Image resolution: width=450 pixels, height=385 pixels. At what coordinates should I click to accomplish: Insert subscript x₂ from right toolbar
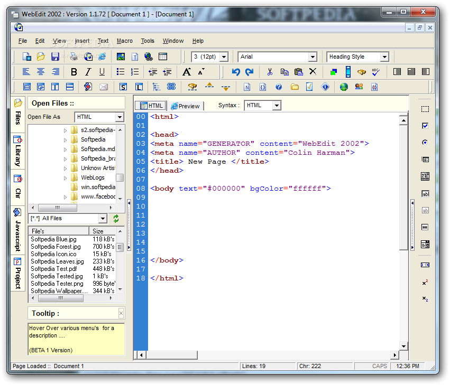coord(425,299)
